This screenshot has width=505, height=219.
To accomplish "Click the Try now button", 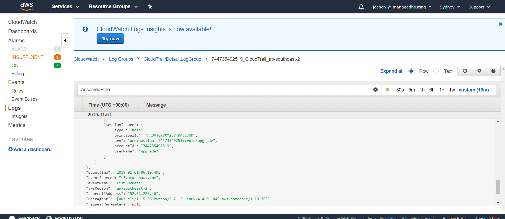I will pyautogui.click(x=110, y=39).
